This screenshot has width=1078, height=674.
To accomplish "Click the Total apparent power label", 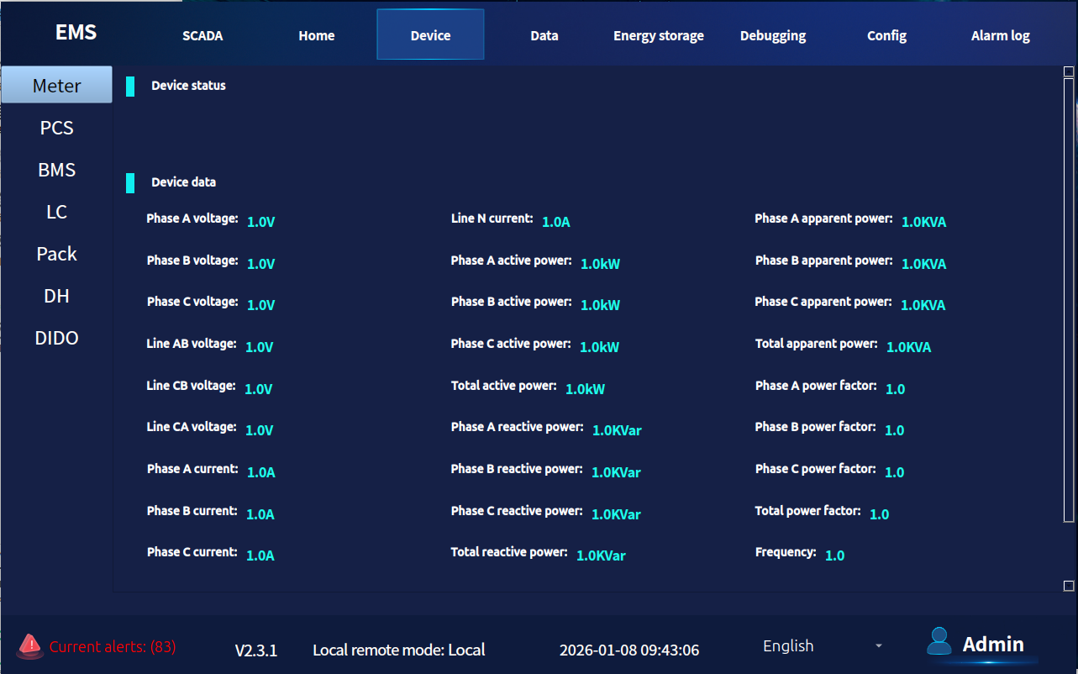I will pyautogui.click(x=817, y=344).
